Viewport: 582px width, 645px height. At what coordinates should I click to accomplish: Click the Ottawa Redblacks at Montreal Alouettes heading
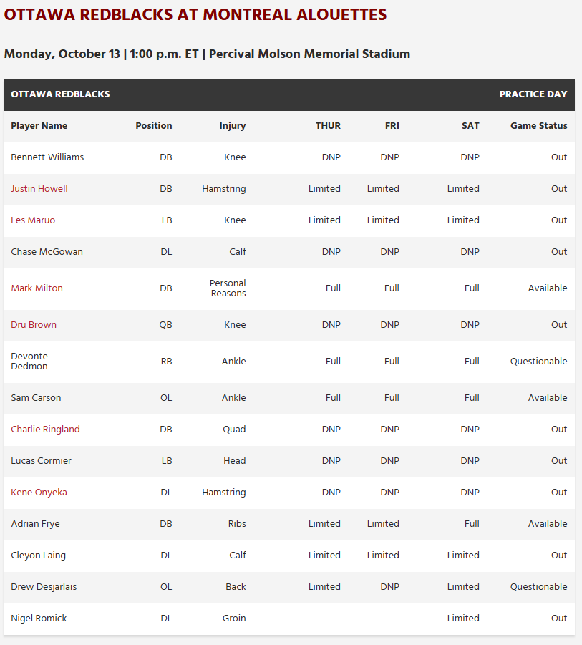(195, 14)
